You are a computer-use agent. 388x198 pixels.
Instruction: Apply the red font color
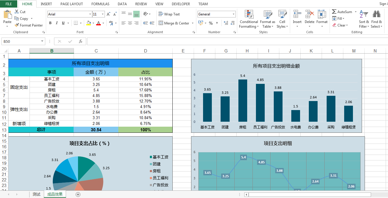[98, 23]
